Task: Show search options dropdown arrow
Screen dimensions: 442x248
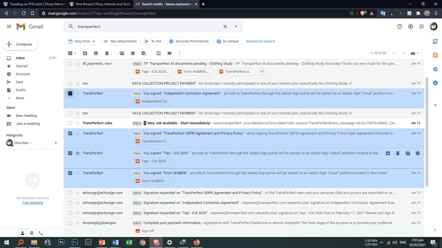Action: 236,26
